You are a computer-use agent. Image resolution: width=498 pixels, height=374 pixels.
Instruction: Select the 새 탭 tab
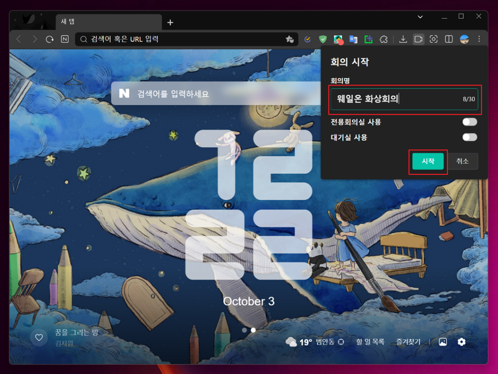[108, 22]
